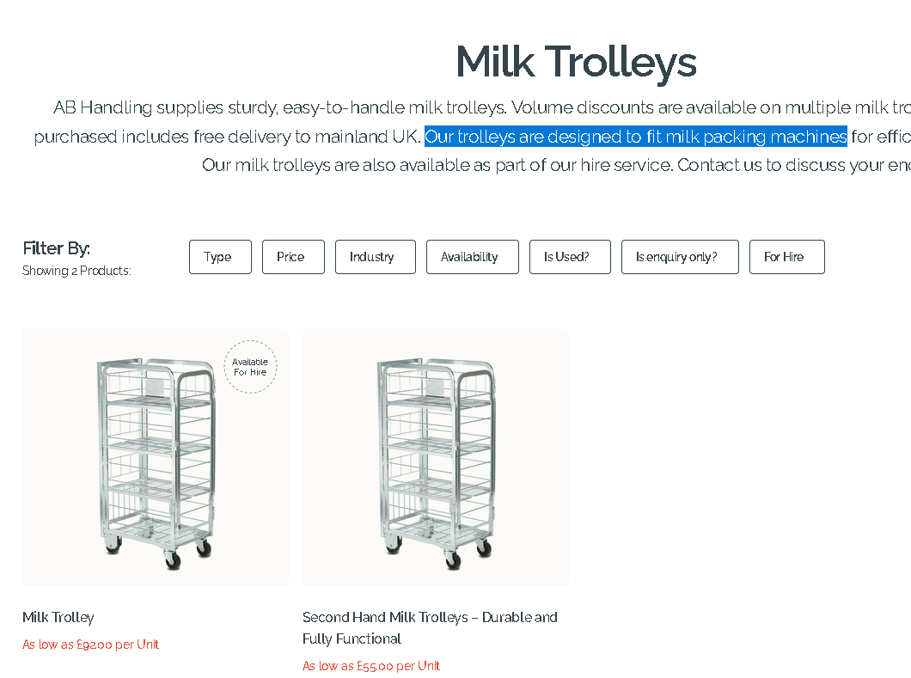911x678 pixels.
Task: Open the 'Milk Trolley' product title link
Action: [x=58, y=617]
